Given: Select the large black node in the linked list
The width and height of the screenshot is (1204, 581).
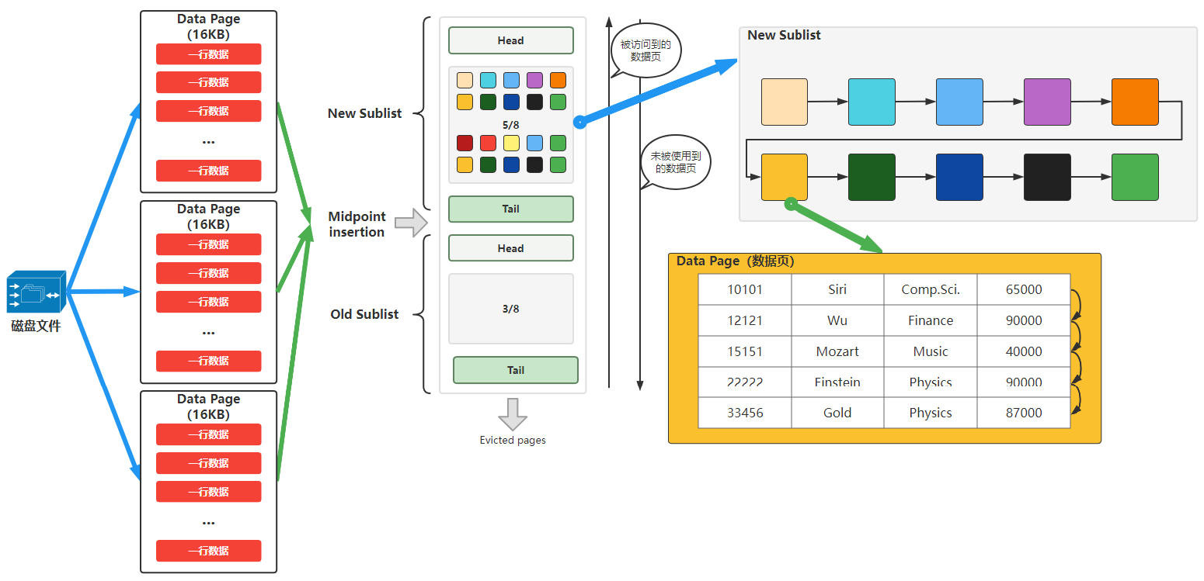Looking at the screenshot, I should point(1047,177).
